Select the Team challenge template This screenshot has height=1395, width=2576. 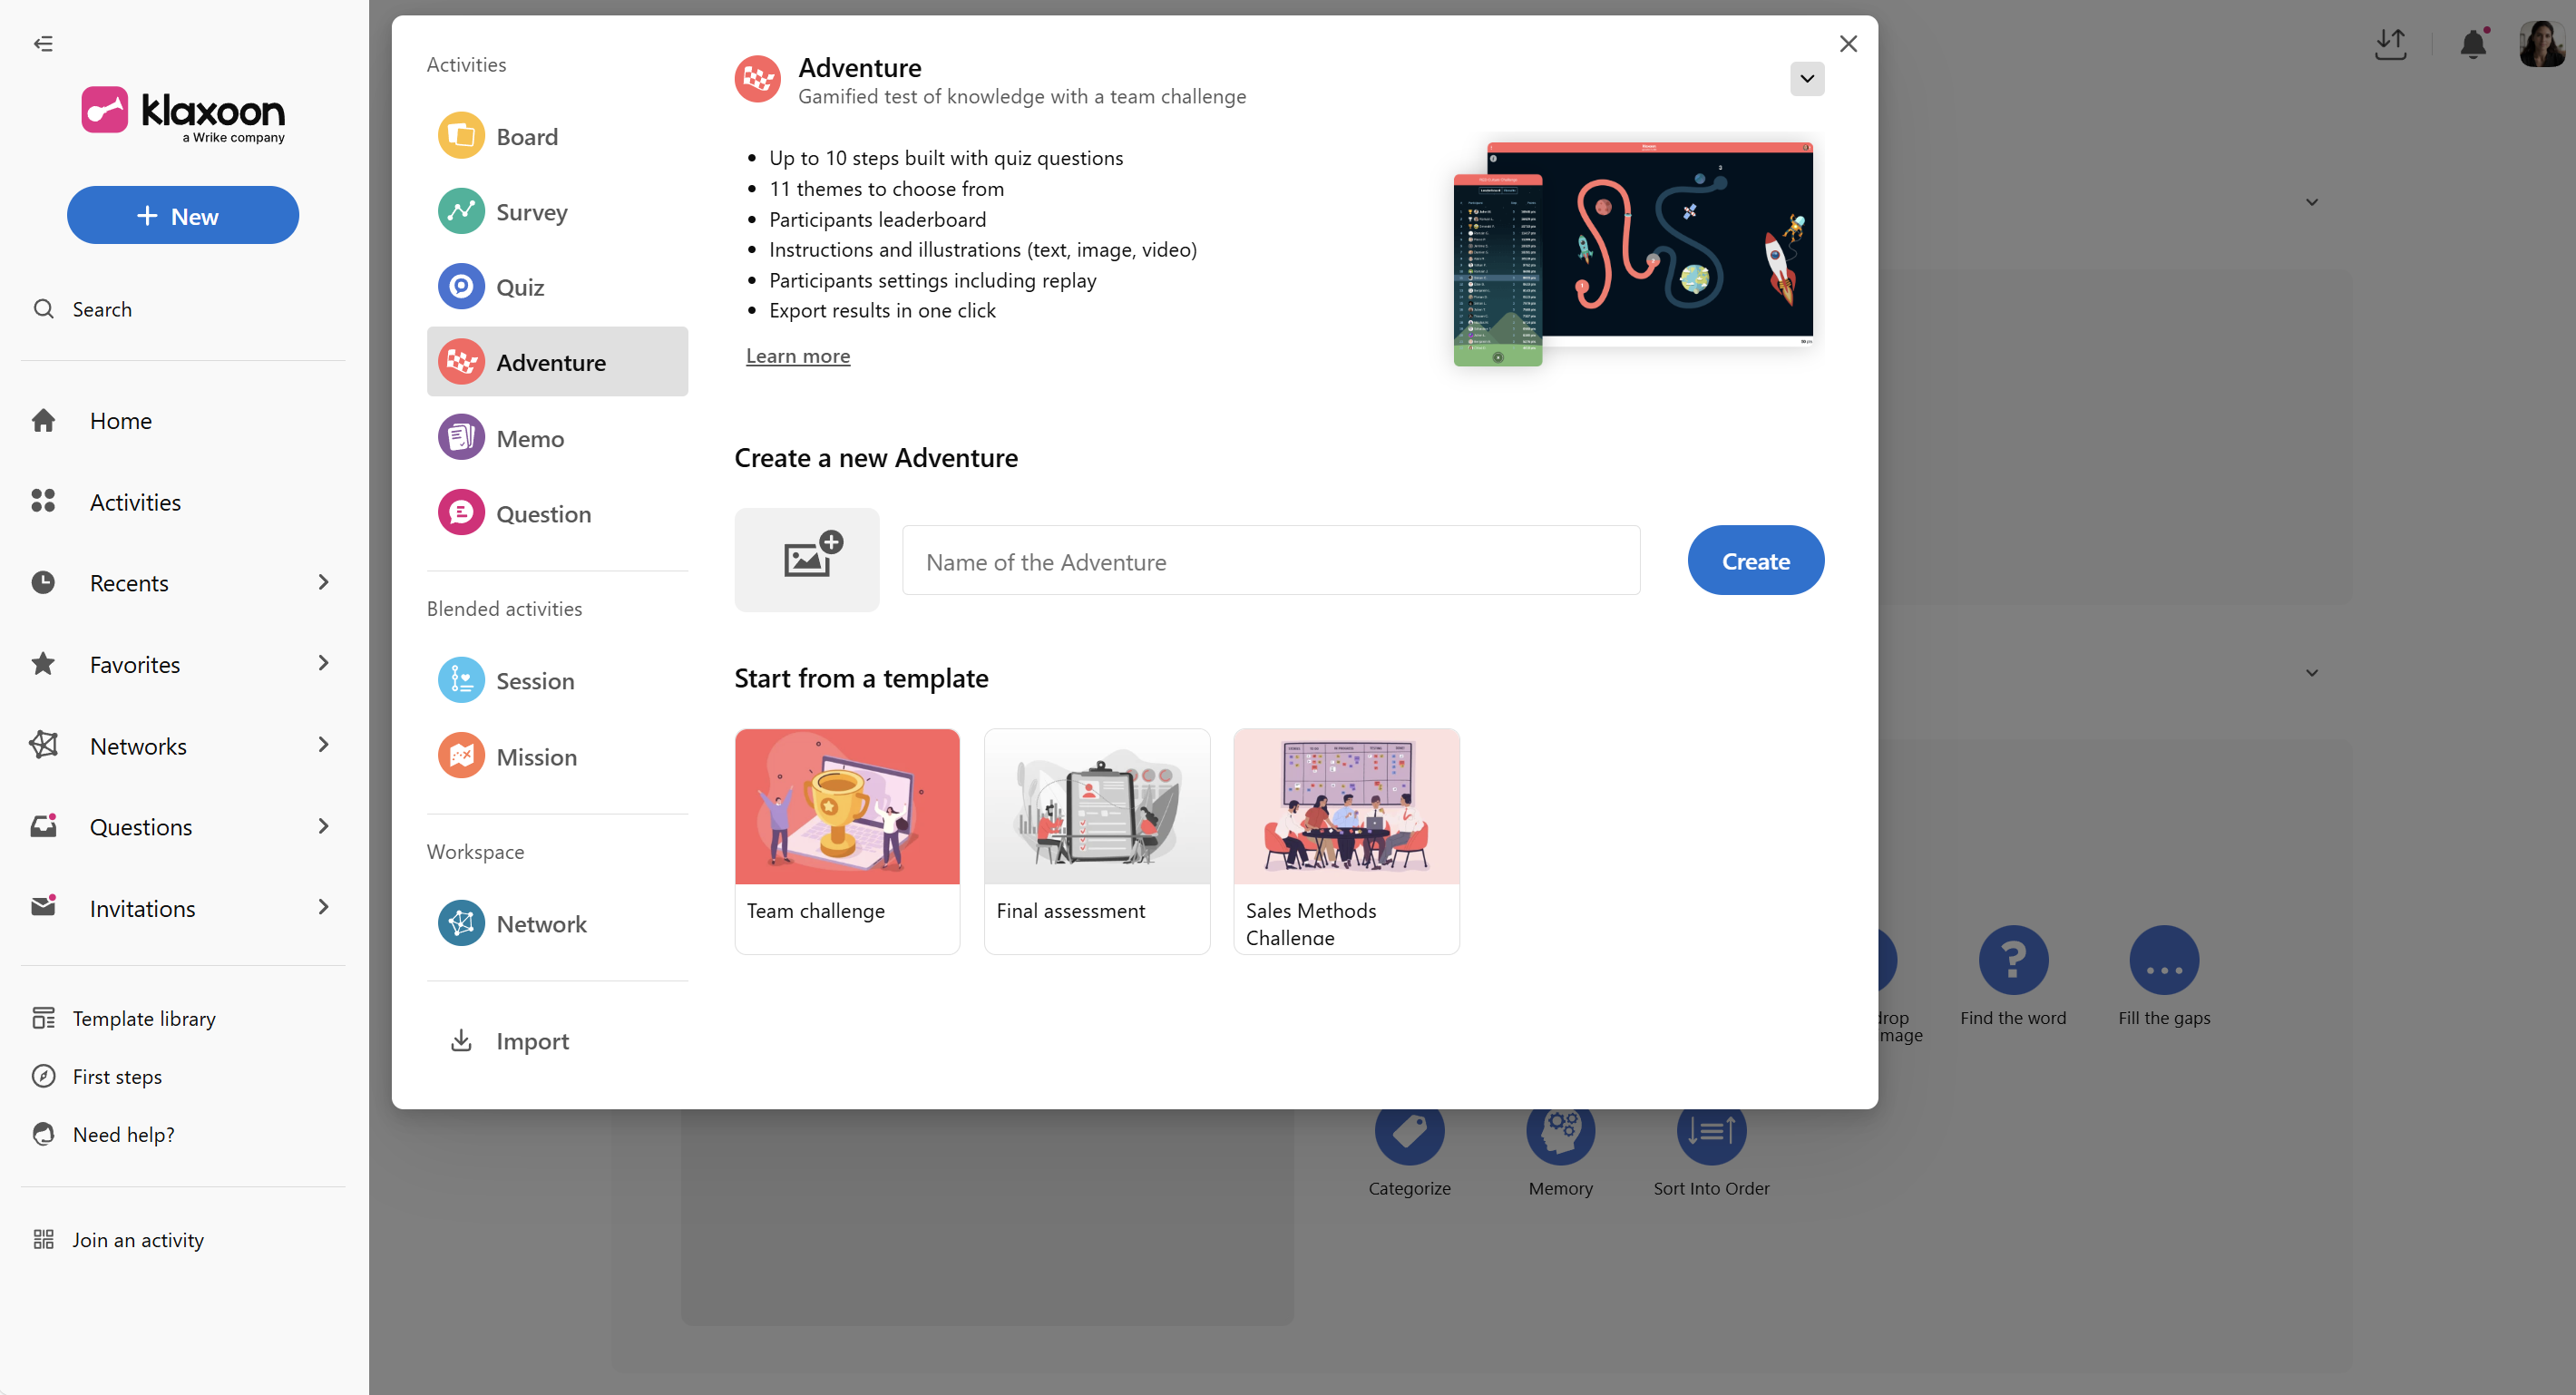[846, 840]
